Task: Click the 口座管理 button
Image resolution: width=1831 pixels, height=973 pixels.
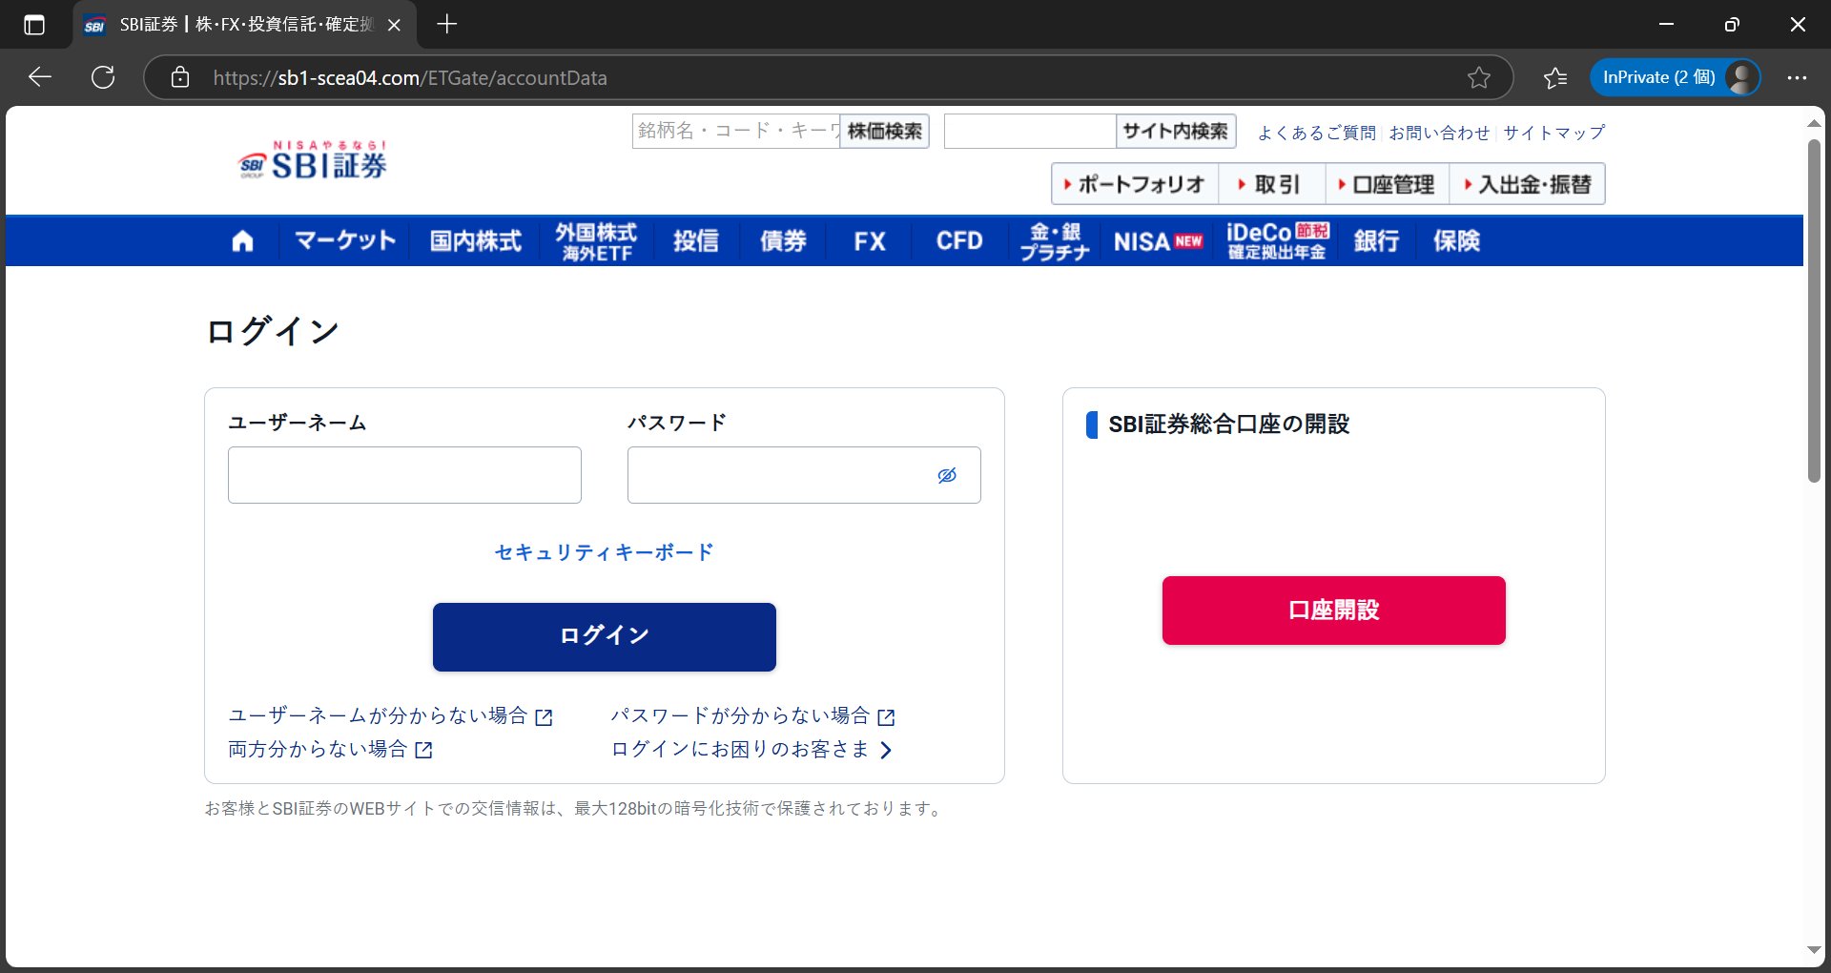Action: pos(1388,184)
